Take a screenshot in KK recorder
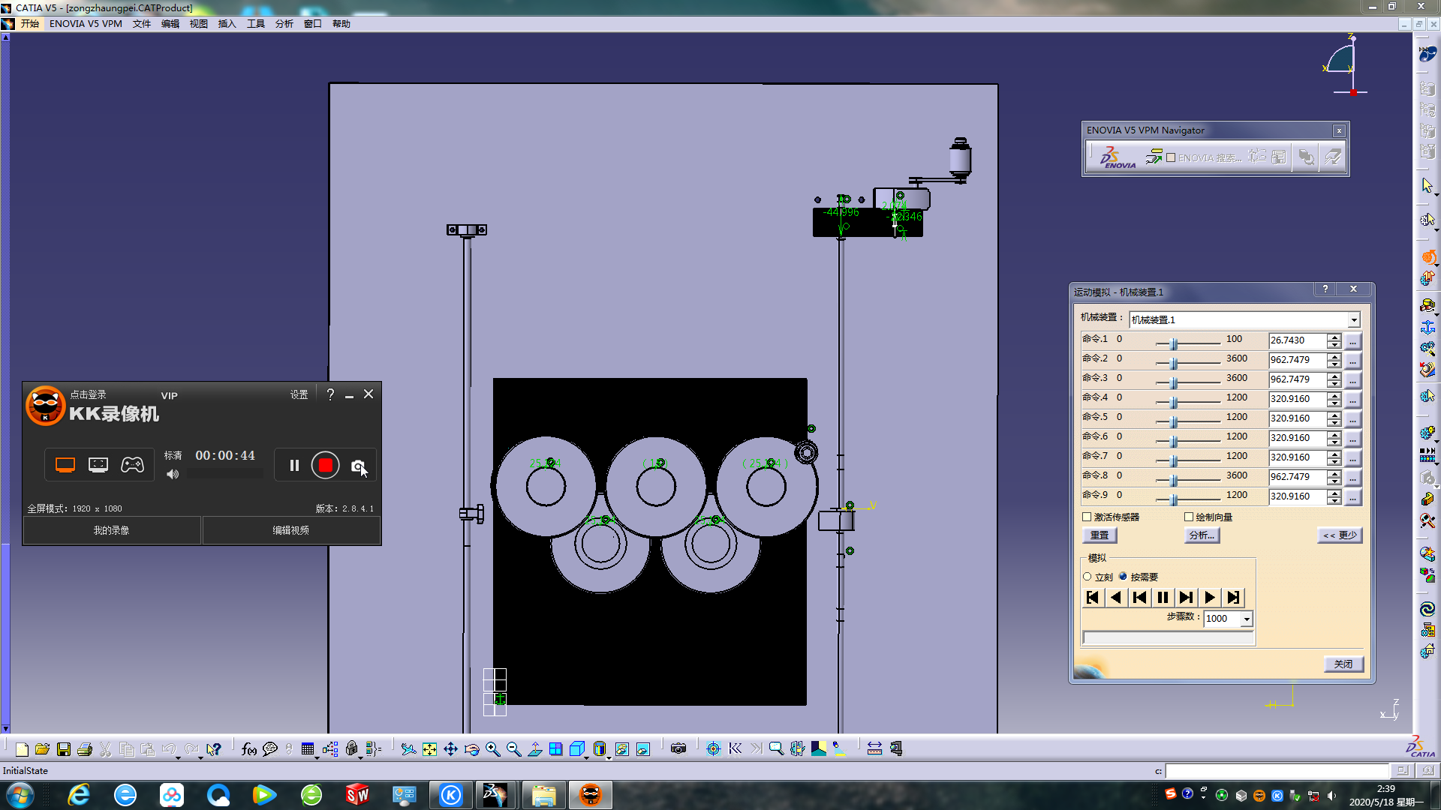Screen dimensions: 1441x810 click(x=358, y=466)
